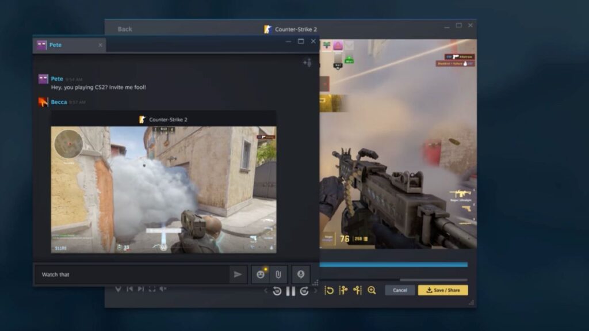Image resolution: width=589 pixels, height=331 pixels.
Task: Skip the clip forward ten seconds
Action: click(x=304, y=291)
